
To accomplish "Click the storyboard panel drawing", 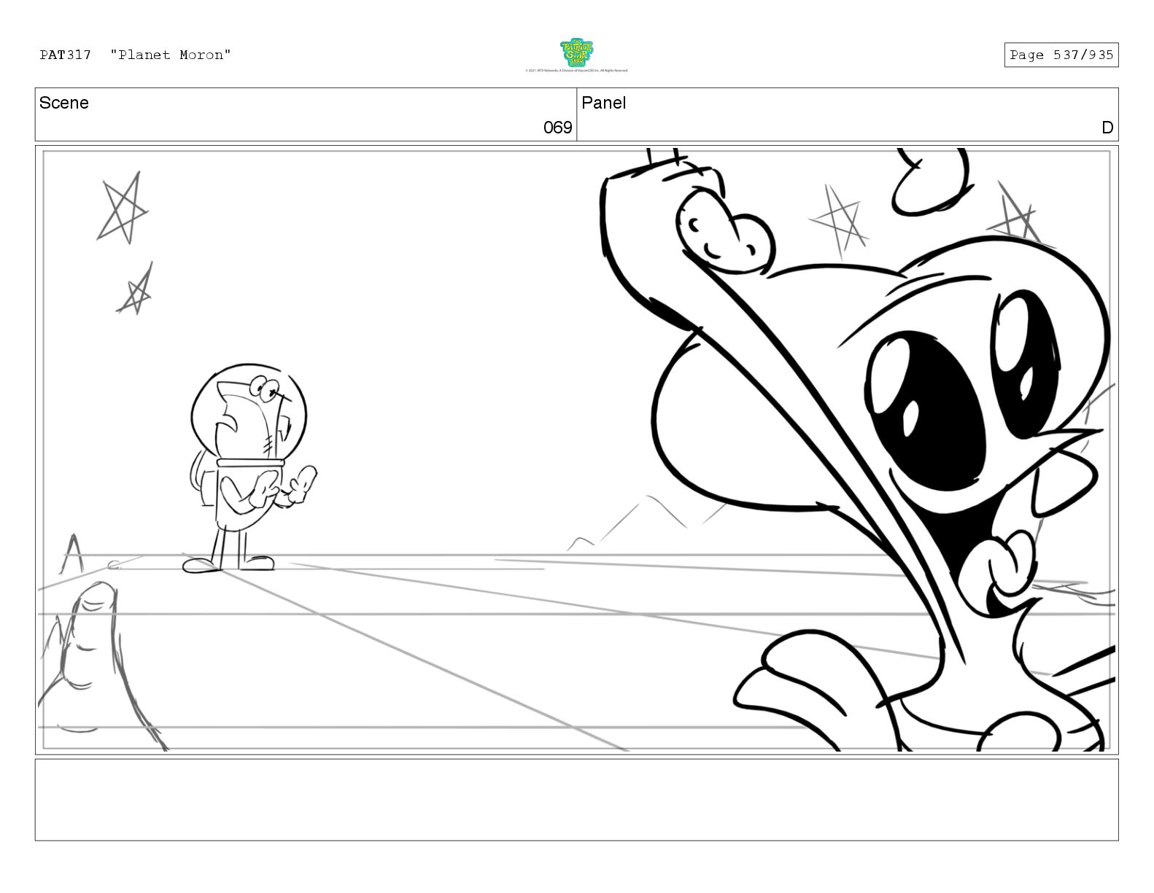I will (576, 450).
